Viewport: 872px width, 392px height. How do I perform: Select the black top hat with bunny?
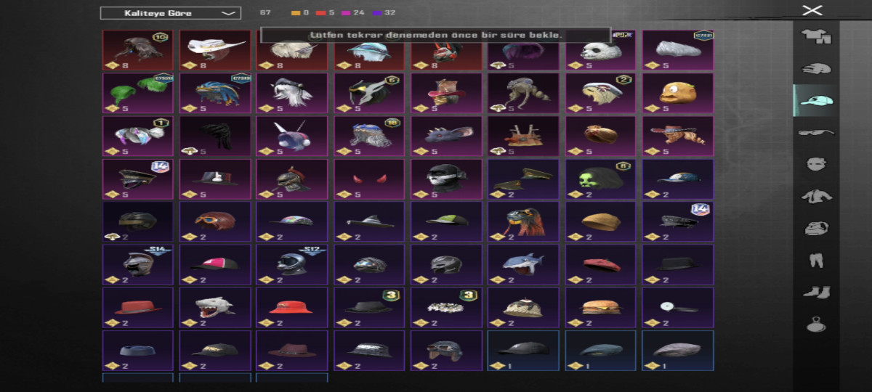click(x=215, y=179)
